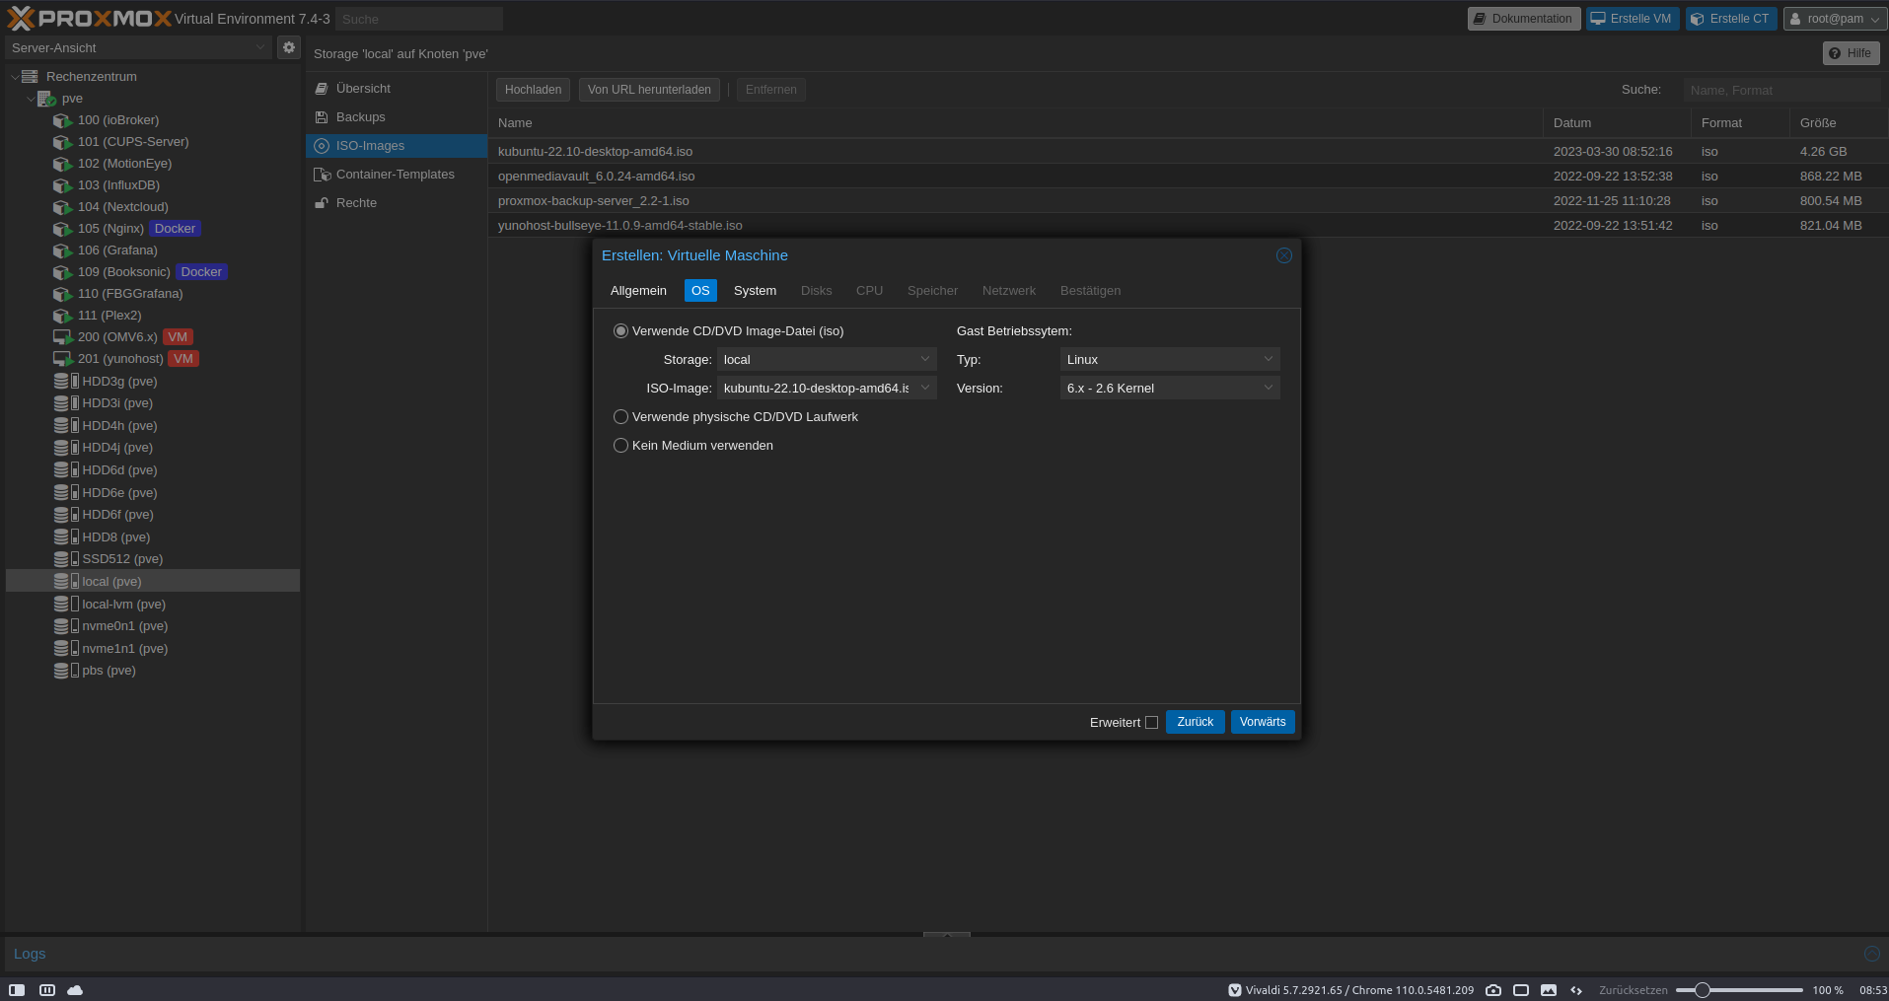Click the Zurück button
Image resolution: width=1889 pixels, height=1001 pixels.
point(1196,722)
